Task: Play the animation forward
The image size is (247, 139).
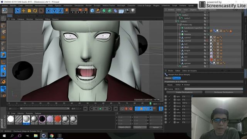Action: (100, 109)
